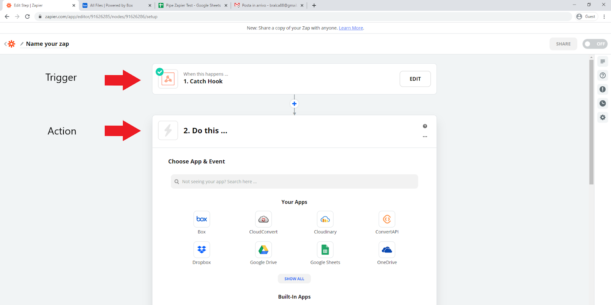
Task: Open the Zap outline sidebar icon
Action: [x=603, y=61]
